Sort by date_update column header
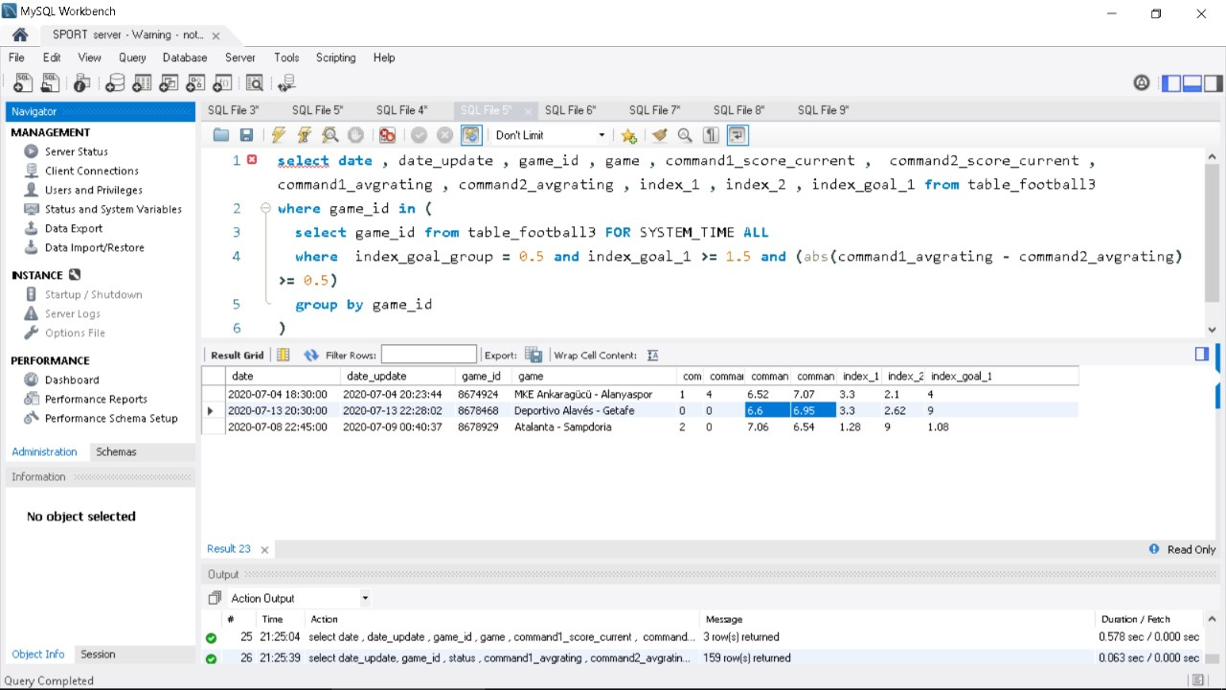 click(397, 376)
